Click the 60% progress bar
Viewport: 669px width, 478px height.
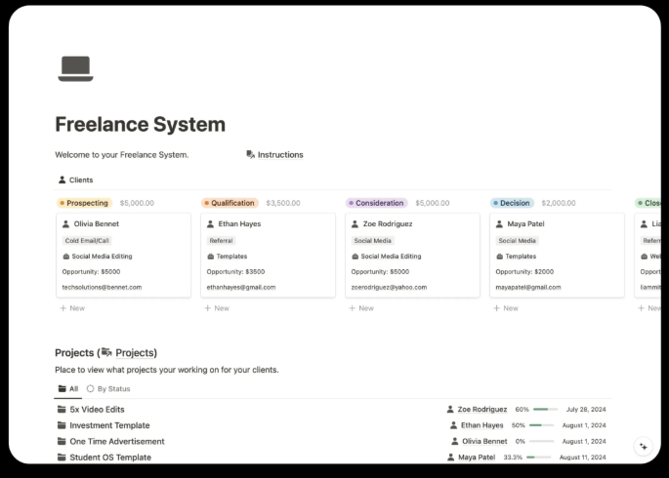click(x=545, y=410)
